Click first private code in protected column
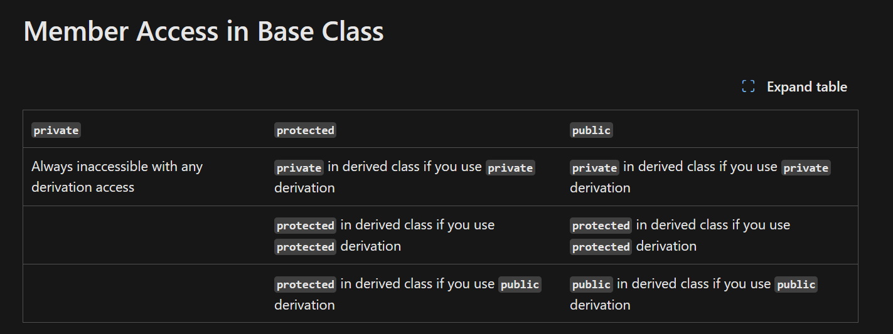The width and height of the screenshot is (893, 334). coord(299,167)
